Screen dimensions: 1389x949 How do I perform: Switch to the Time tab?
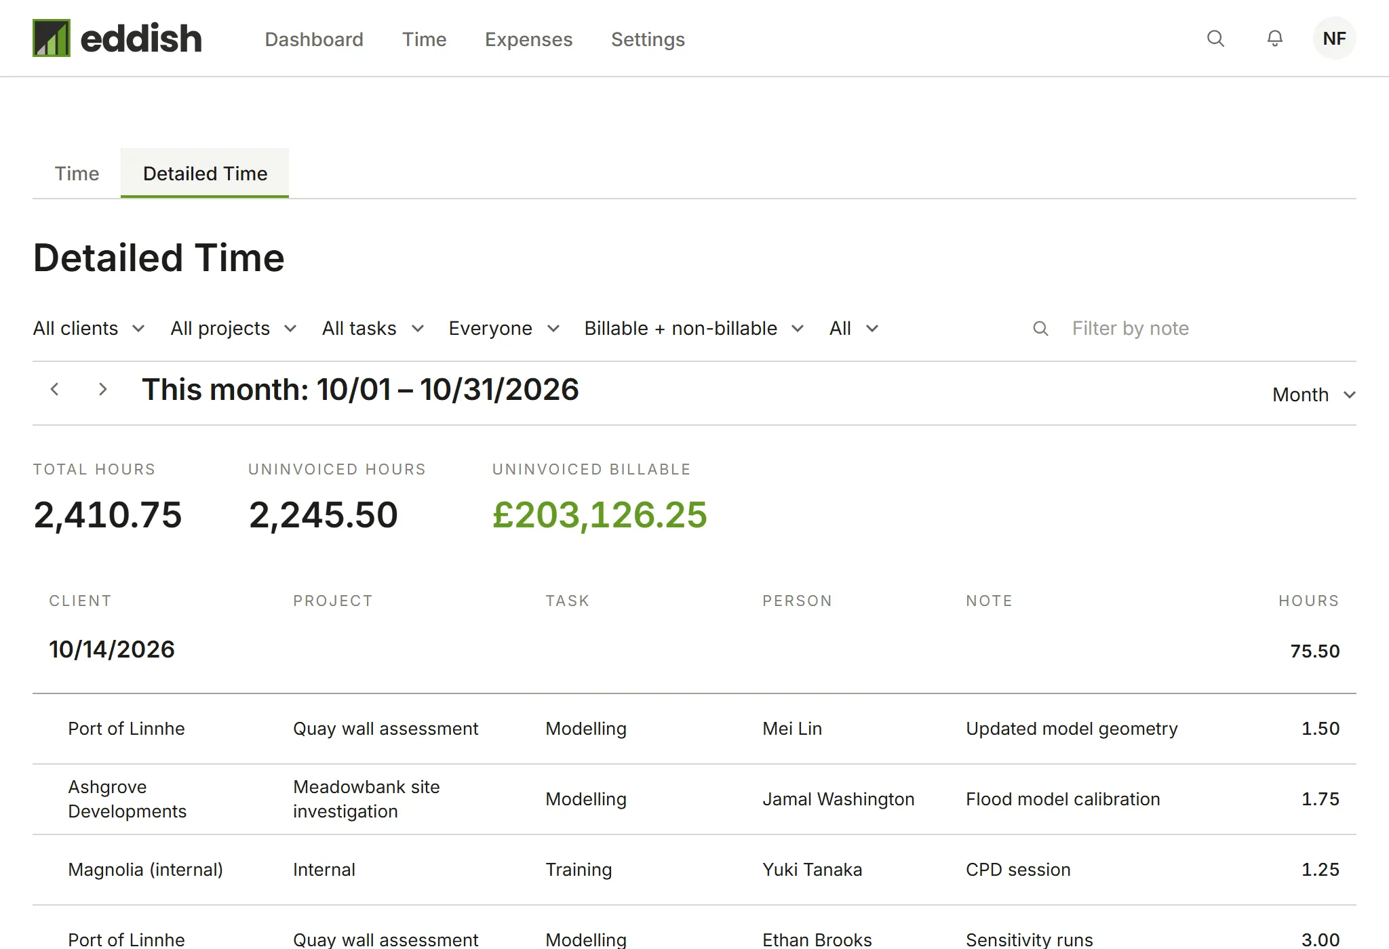pos(77,174)
